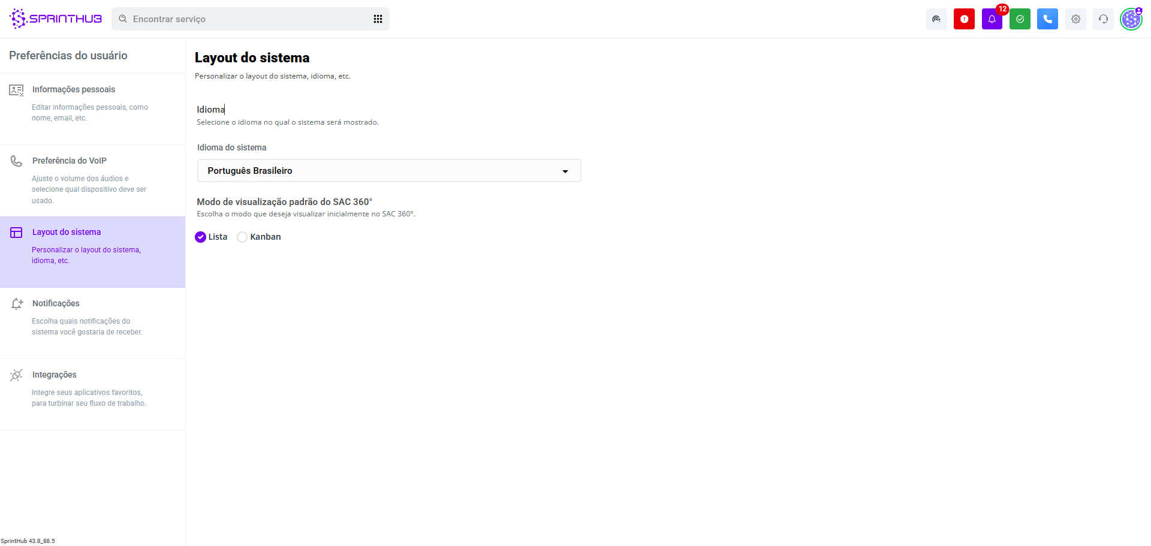This screenshot has width=1151, height=546.
Task: Open the red alert icon
Action: [x=964, y=19]
